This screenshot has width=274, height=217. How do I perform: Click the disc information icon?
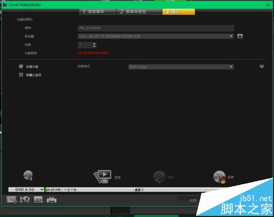click(28, 175)
